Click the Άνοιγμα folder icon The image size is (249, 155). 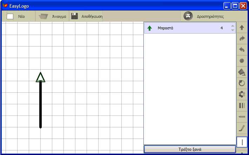point(43,16)
